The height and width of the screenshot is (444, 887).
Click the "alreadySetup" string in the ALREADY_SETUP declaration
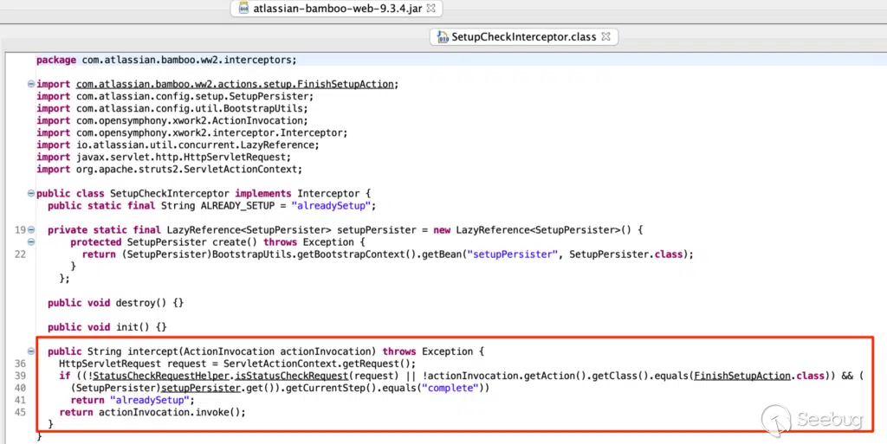(331, 206)
